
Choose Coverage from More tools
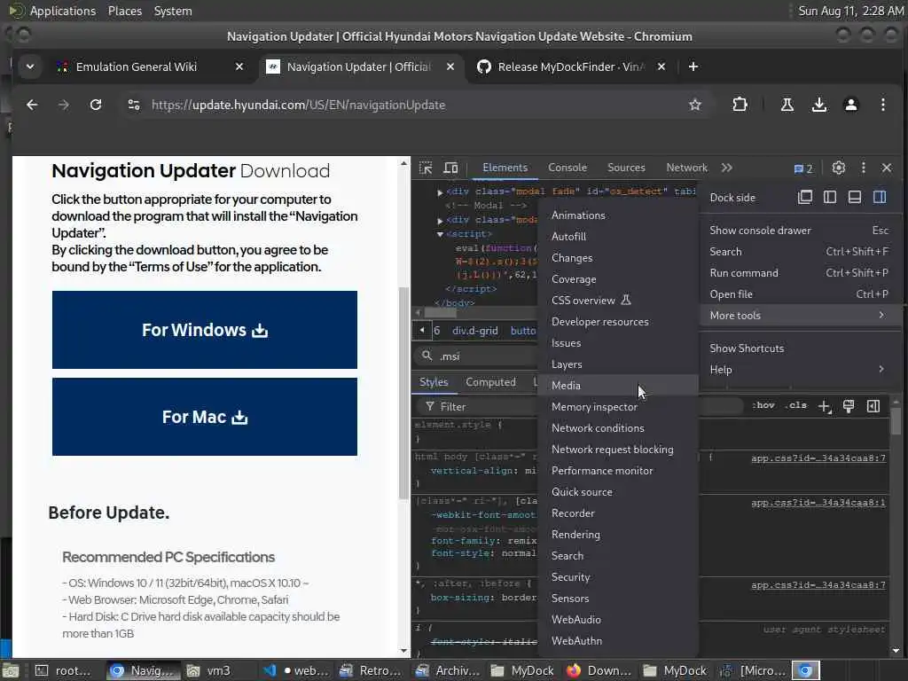click(x=618, y=279)
